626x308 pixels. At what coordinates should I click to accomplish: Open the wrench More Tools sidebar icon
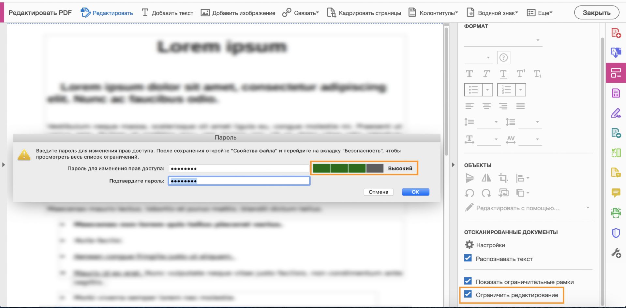616,253
